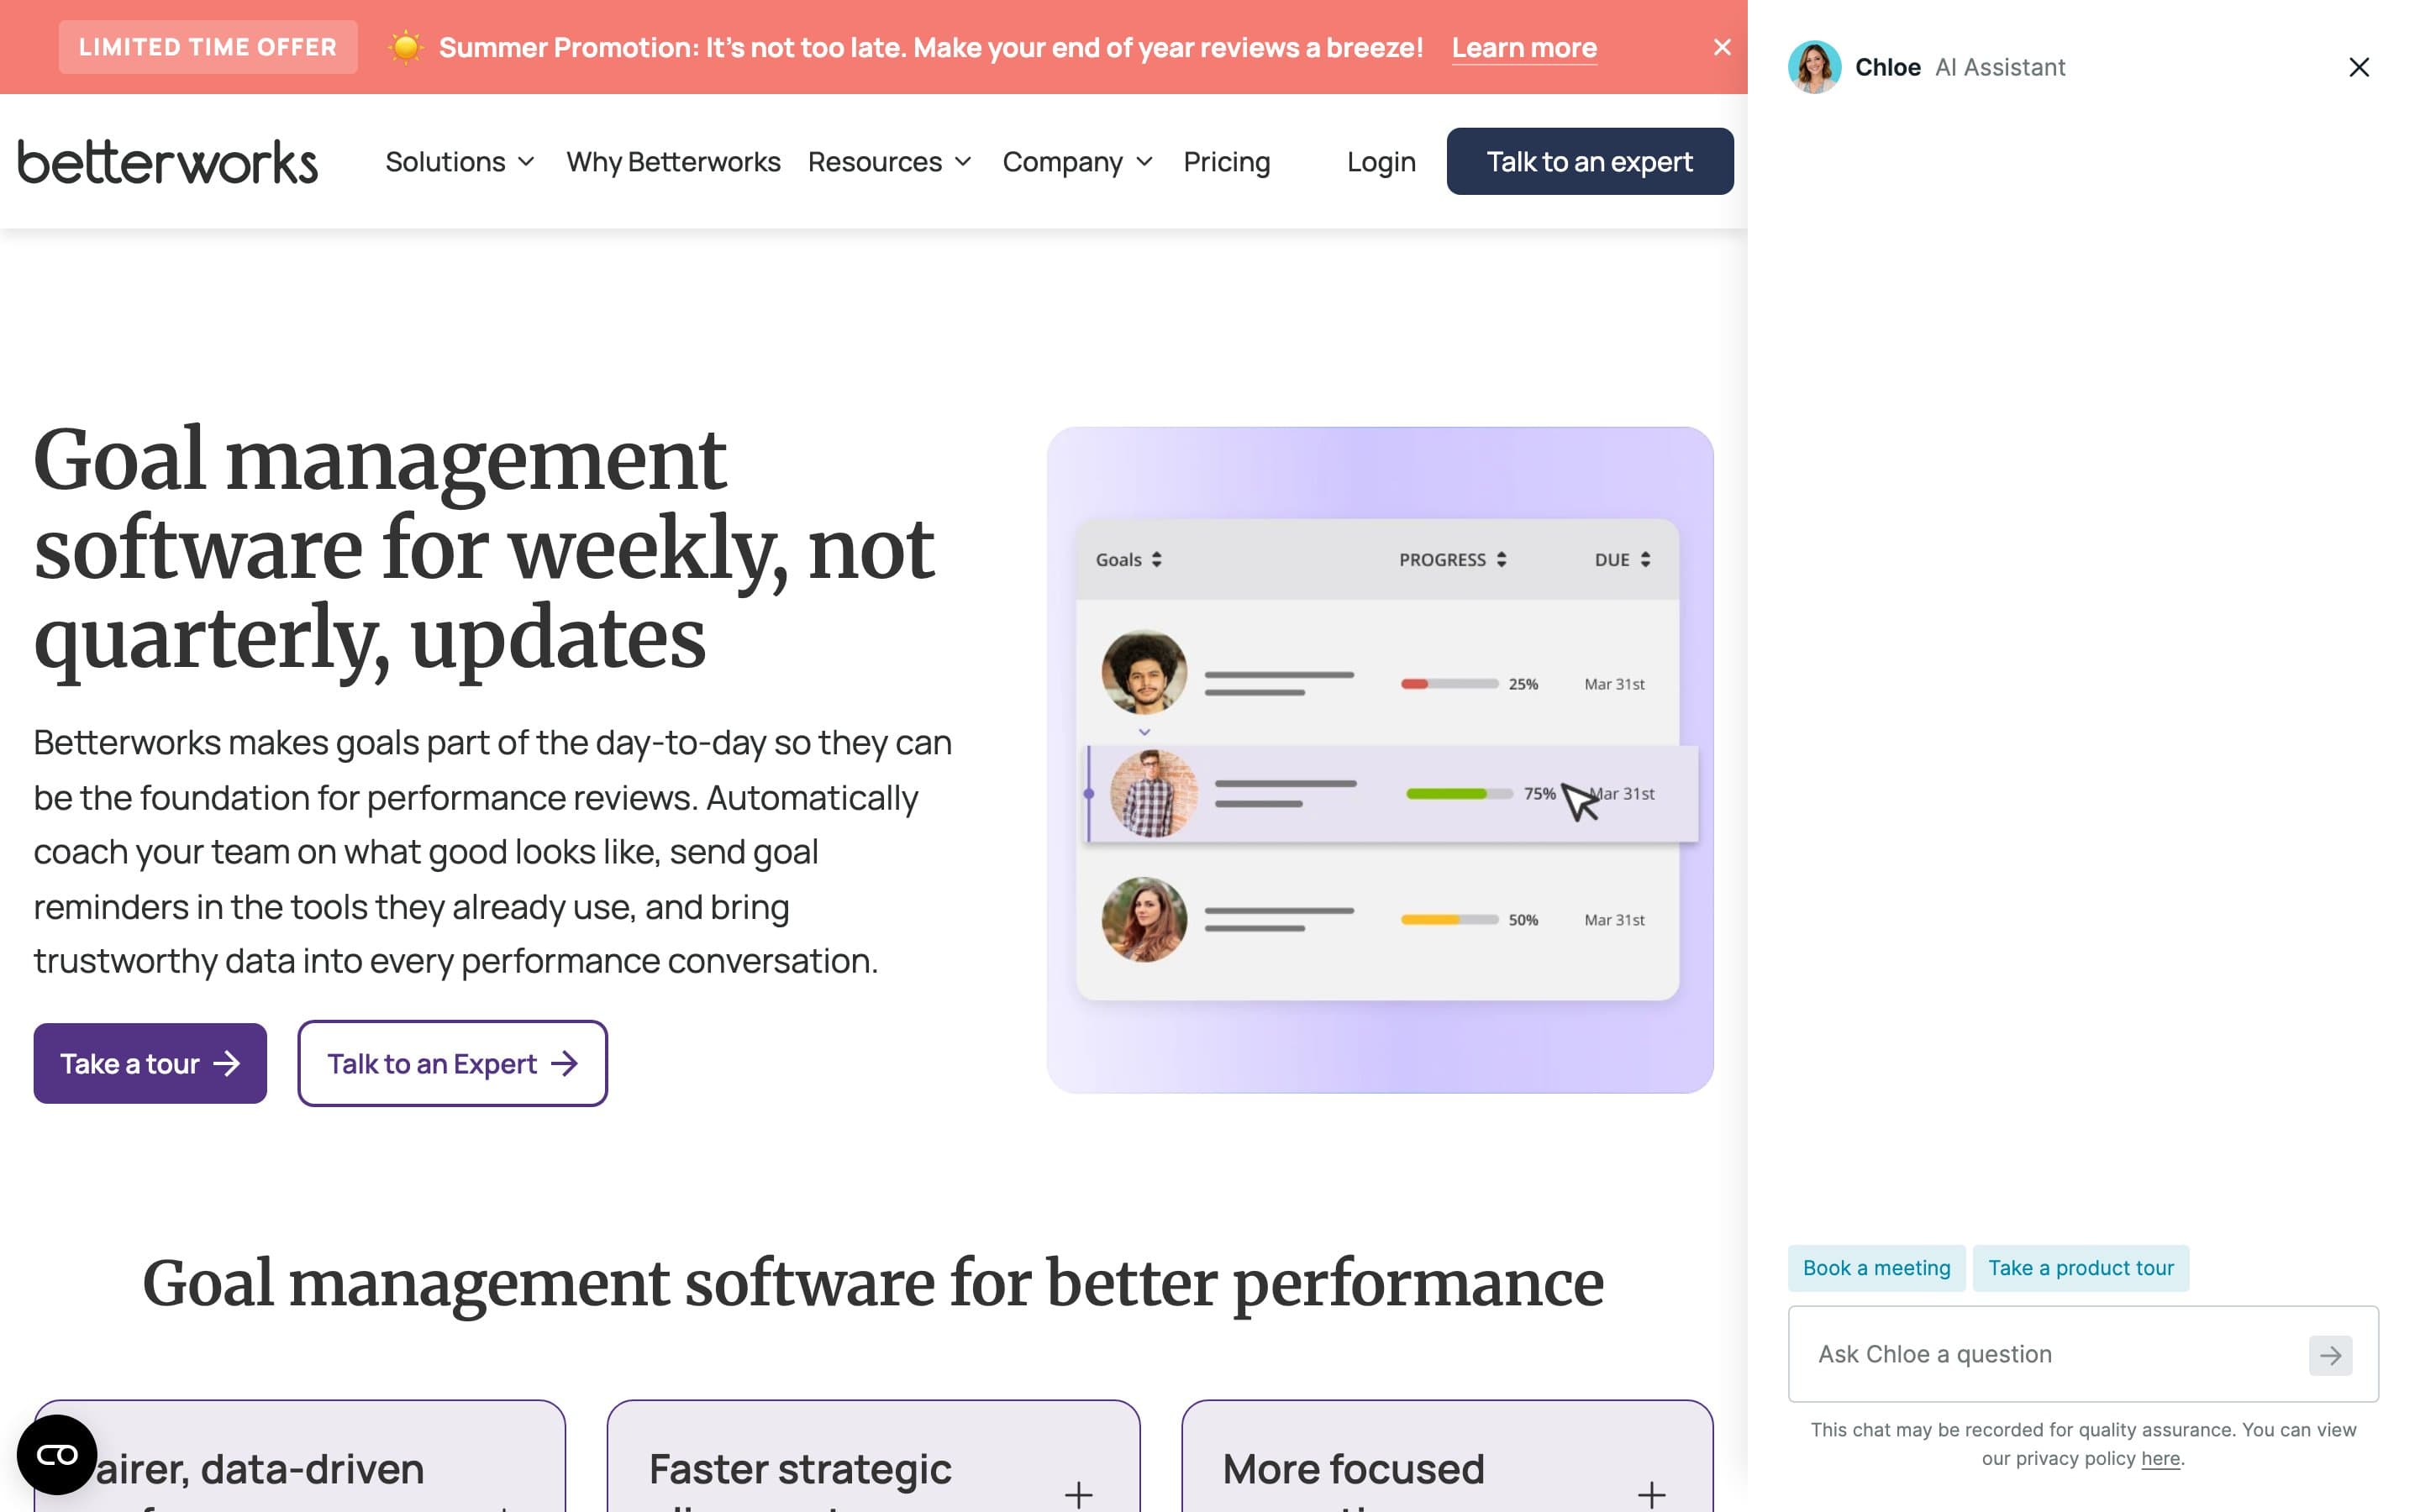Click the Take a tour button

pos(150,1063)
